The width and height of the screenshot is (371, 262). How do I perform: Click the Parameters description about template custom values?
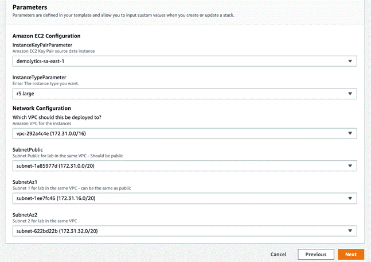pyautogui.click(x=123, y=15)
